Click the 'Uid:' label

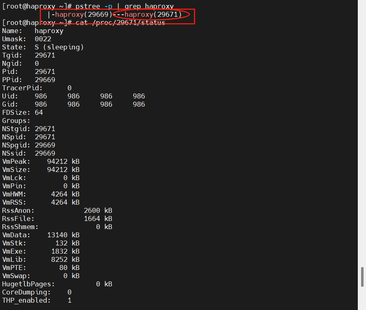coord(10,96)
